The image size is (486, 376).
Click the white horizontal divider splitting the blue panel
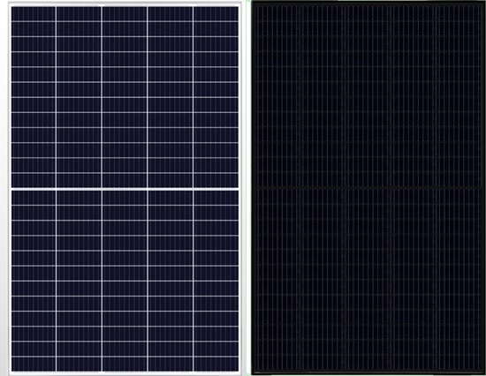(125, 189)
